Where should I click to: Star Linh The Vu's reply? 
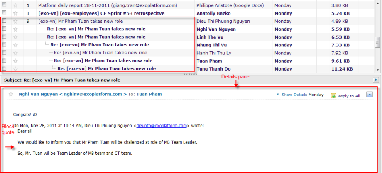click(x=15, y=37)
